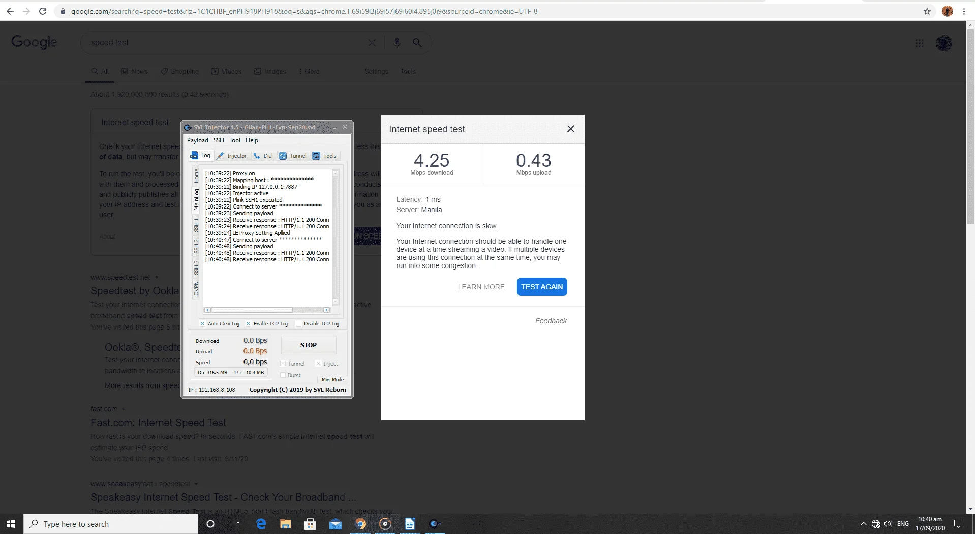Open the Chrome profile avatar
Screen dimensions: 975x534
click(948, 11)
